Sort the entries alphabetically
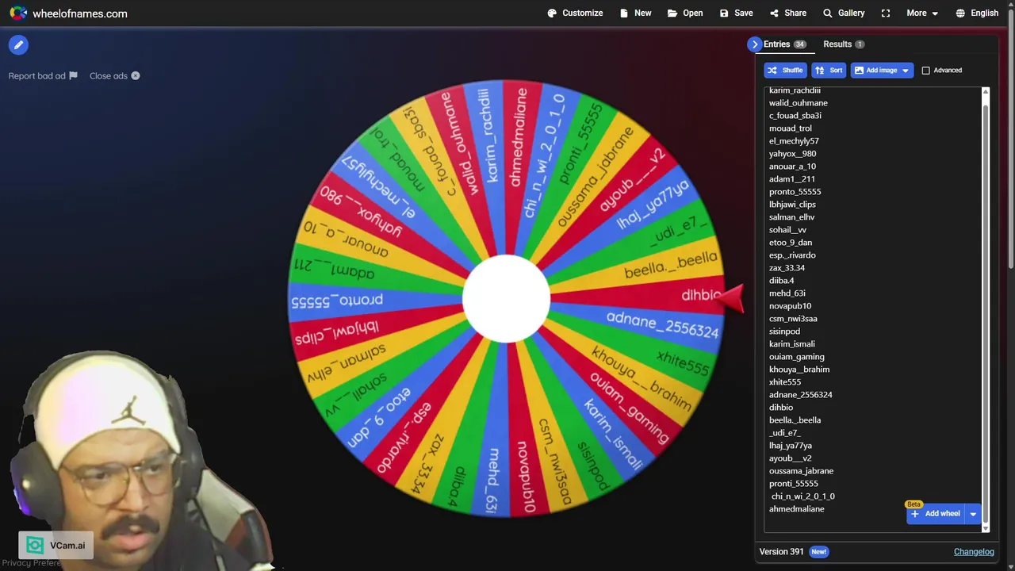 (x=829, y=70)
